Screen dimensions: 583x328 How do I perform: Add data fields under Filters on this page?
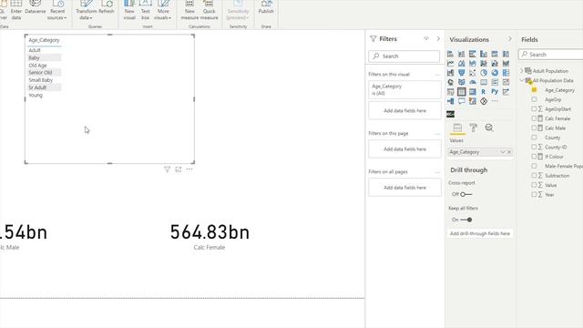click(x=404, y=149)
